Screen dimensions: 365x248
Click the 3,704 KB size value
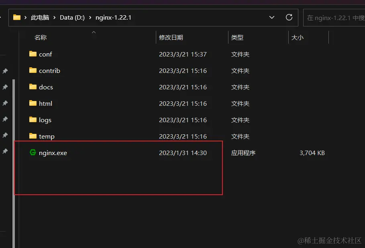312,153
